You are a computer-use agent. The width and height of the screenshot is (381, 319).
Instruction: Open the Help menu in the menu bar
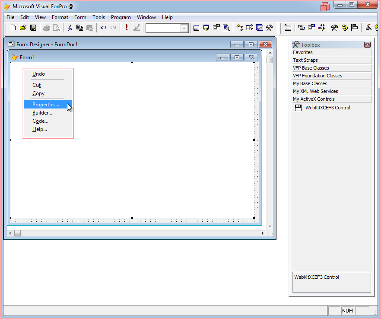coord(167,17)
